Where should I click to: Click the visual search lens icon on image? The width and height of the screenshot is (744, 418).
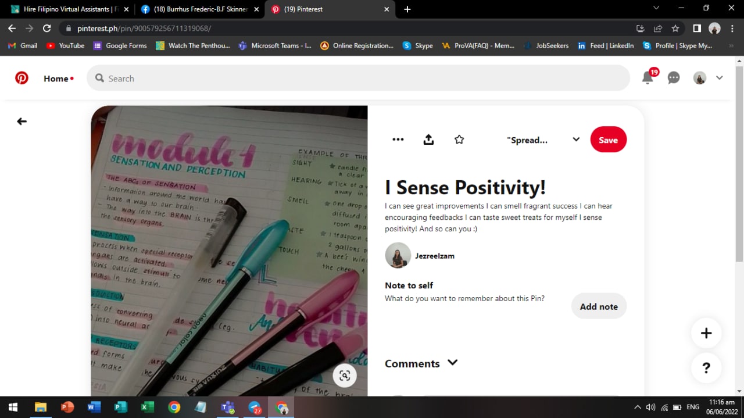345,376
